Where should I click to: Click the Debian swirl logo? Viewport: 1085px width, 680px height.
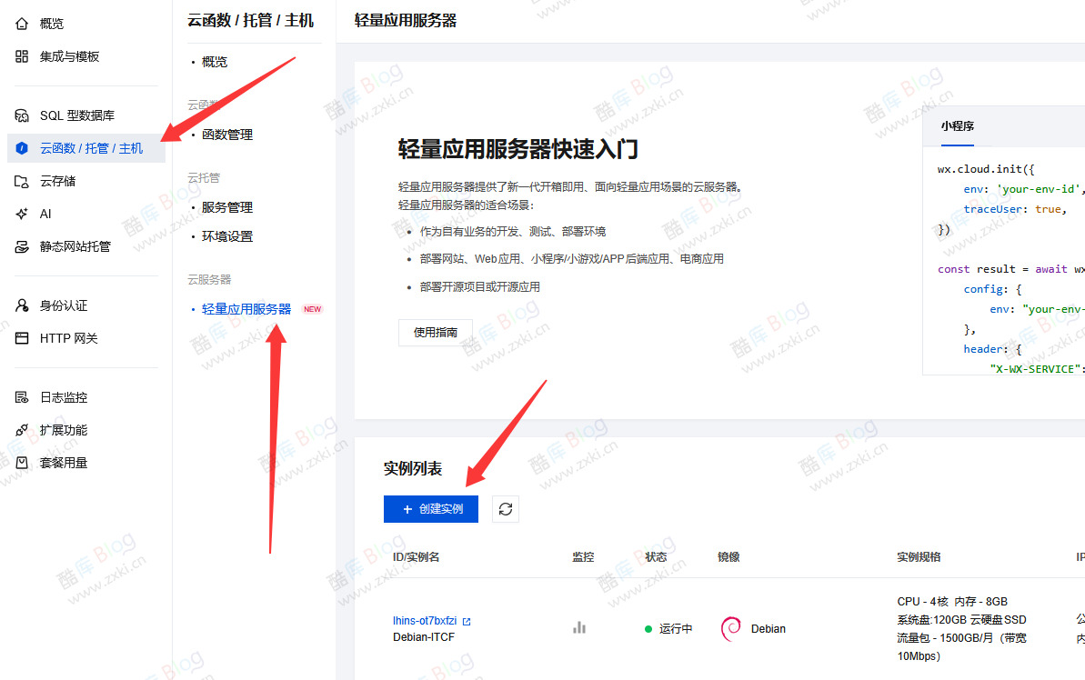point(730,628)
